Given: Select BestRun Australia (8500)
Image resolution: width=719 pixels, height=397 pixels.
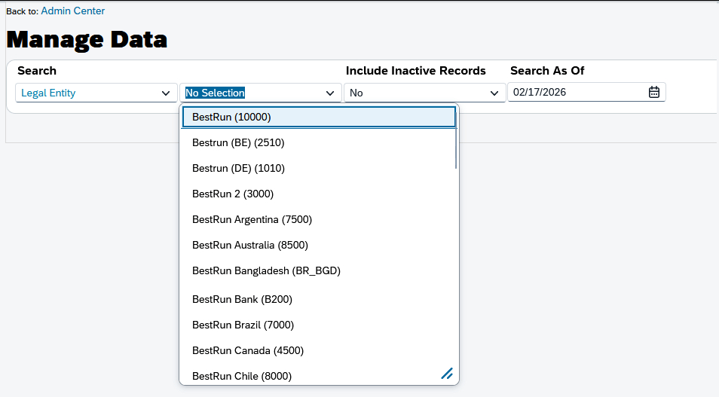Looking at the screenshot, I should click(x=319, y=246).
